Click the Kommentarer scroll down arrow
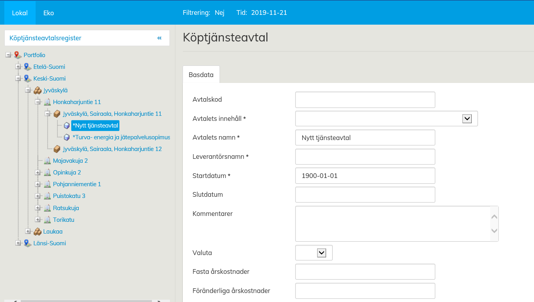The height and width of the screenshot is (302, 534). click(x=494, y=231)
